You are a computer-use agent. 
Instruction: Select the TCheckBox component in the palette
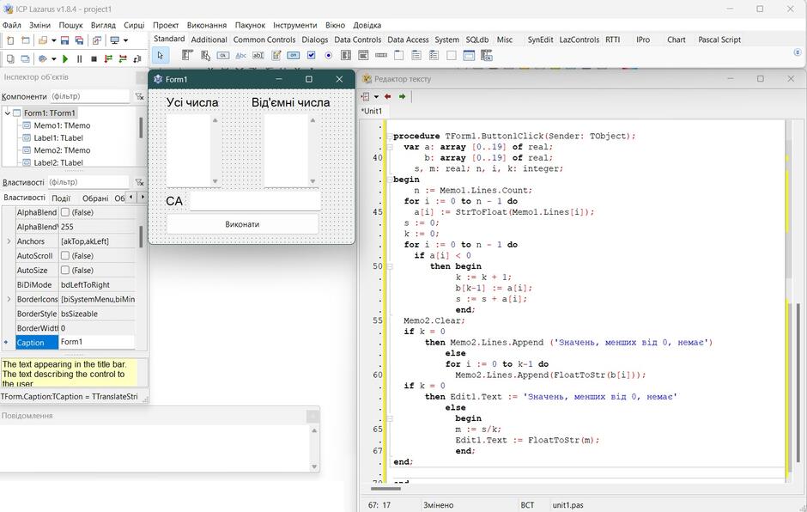pyautogui.click(x=311, y=55)
